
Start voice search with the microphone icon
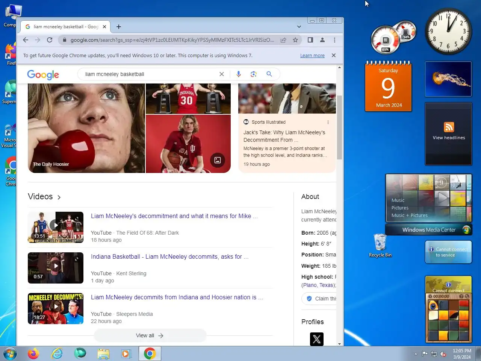pyautogui.click(x=238, y=74)
